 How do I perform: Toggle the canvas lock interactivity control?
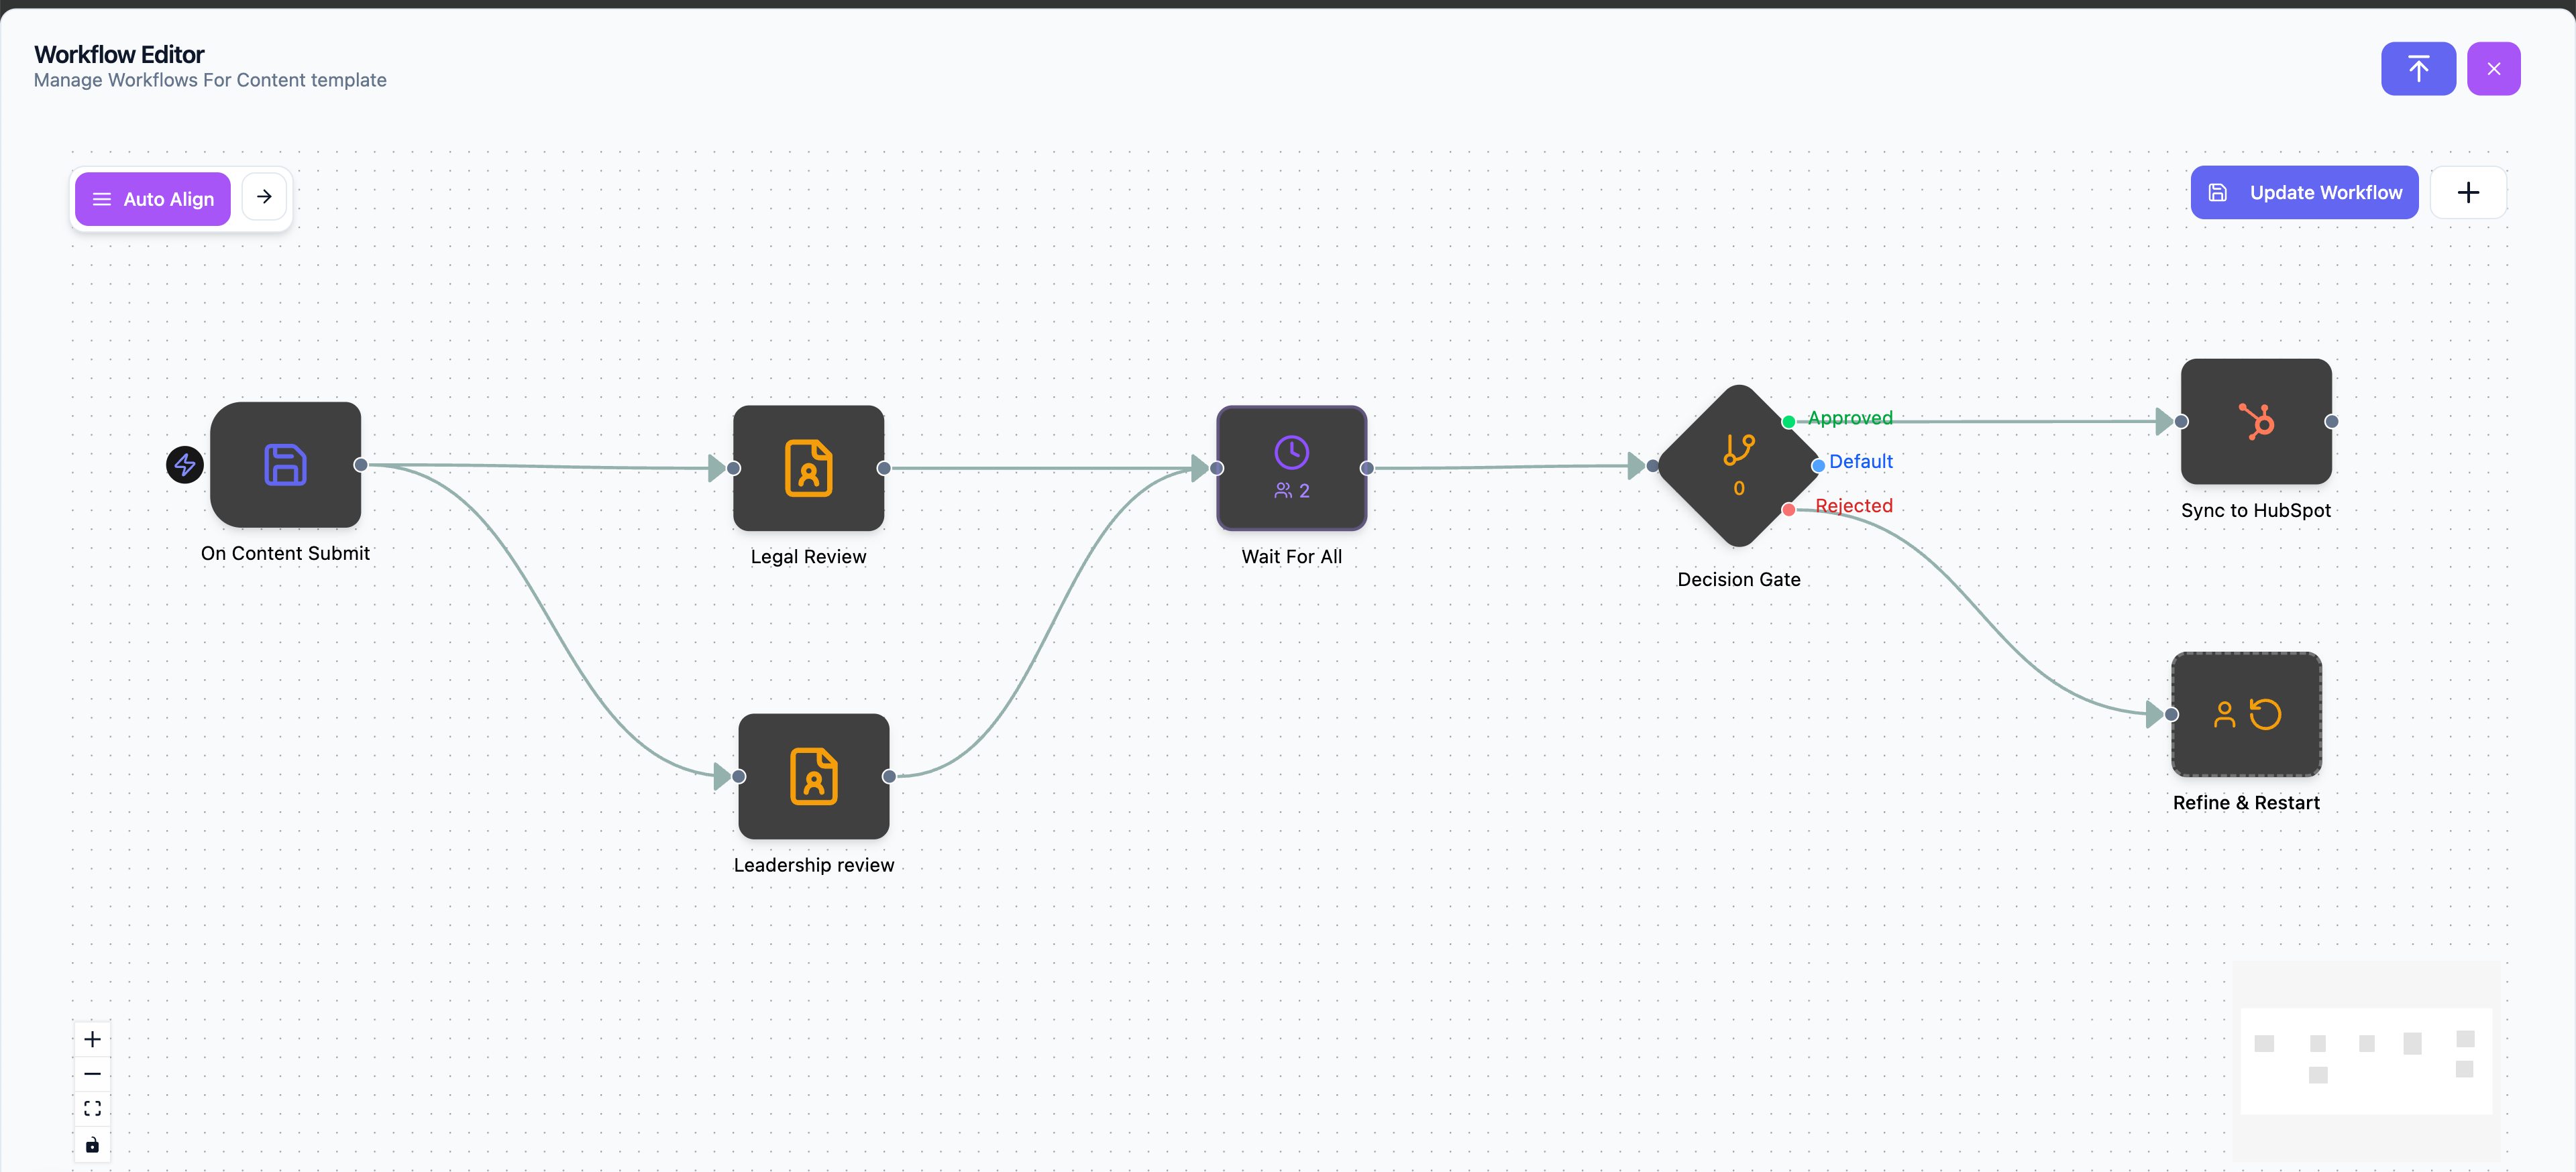(92, 1144)
